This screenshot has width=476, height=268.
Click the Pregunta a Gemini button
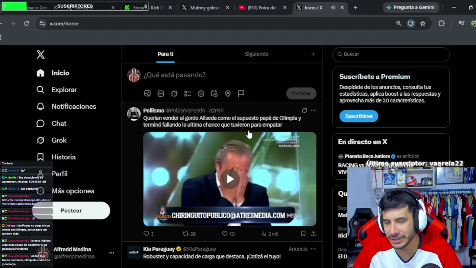pyautogui.click(x=410, y=7)
